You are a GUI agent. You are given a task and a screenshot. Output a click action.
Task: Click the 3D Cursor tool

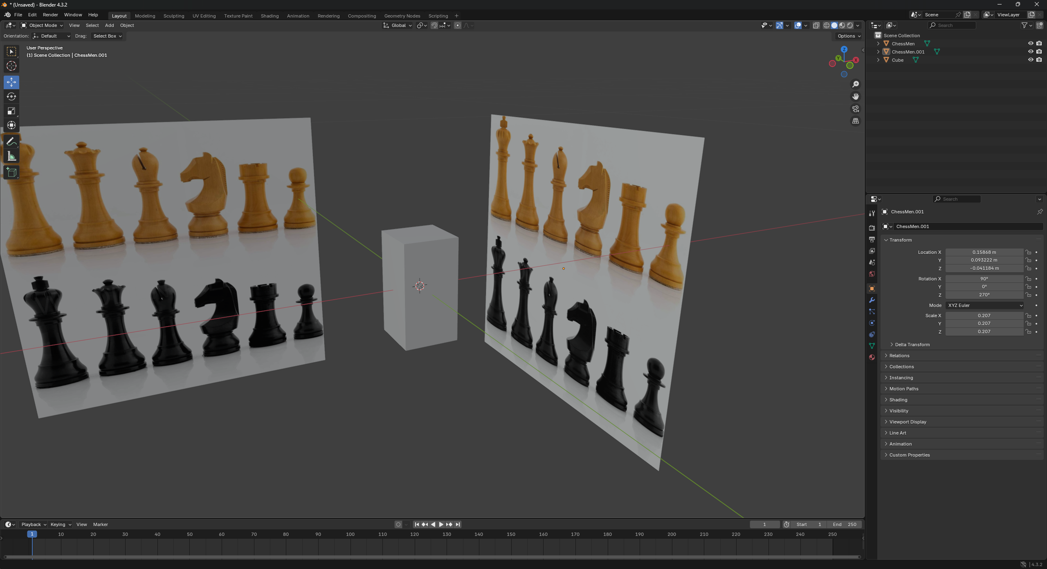coord(11,66)
